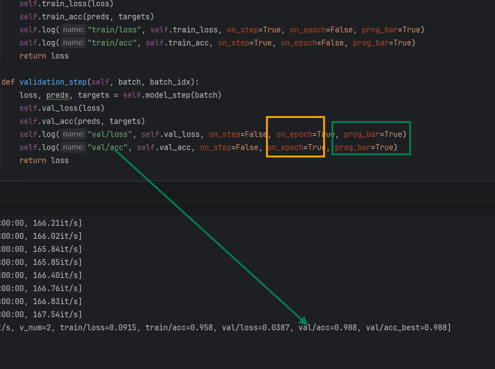Click prog_bar=True on the train/loss log line
Image resolution: width=495 pixels, height=369 pixels.
pyautogui.click(x=391, y=30)
